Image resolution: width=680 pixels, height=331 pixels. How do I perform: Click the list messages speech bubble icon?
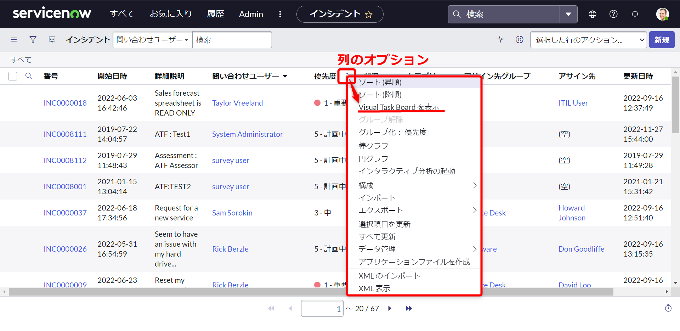point(52,40)
